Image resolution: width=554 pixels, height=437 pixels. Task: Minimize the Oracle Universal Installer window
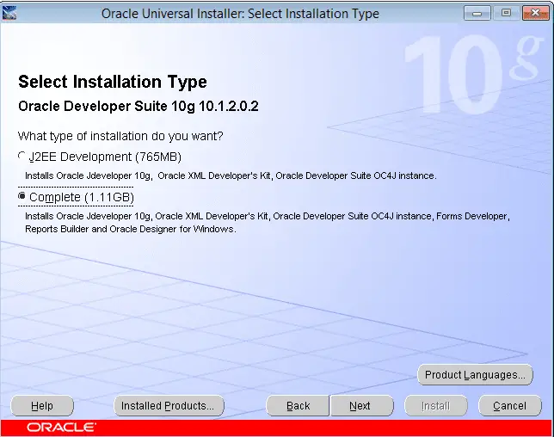477,14
